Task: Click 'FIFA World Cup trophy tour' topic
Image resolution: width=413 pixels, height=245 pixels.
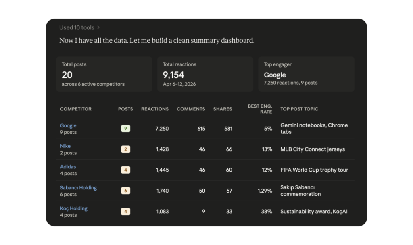Action: 314,170
